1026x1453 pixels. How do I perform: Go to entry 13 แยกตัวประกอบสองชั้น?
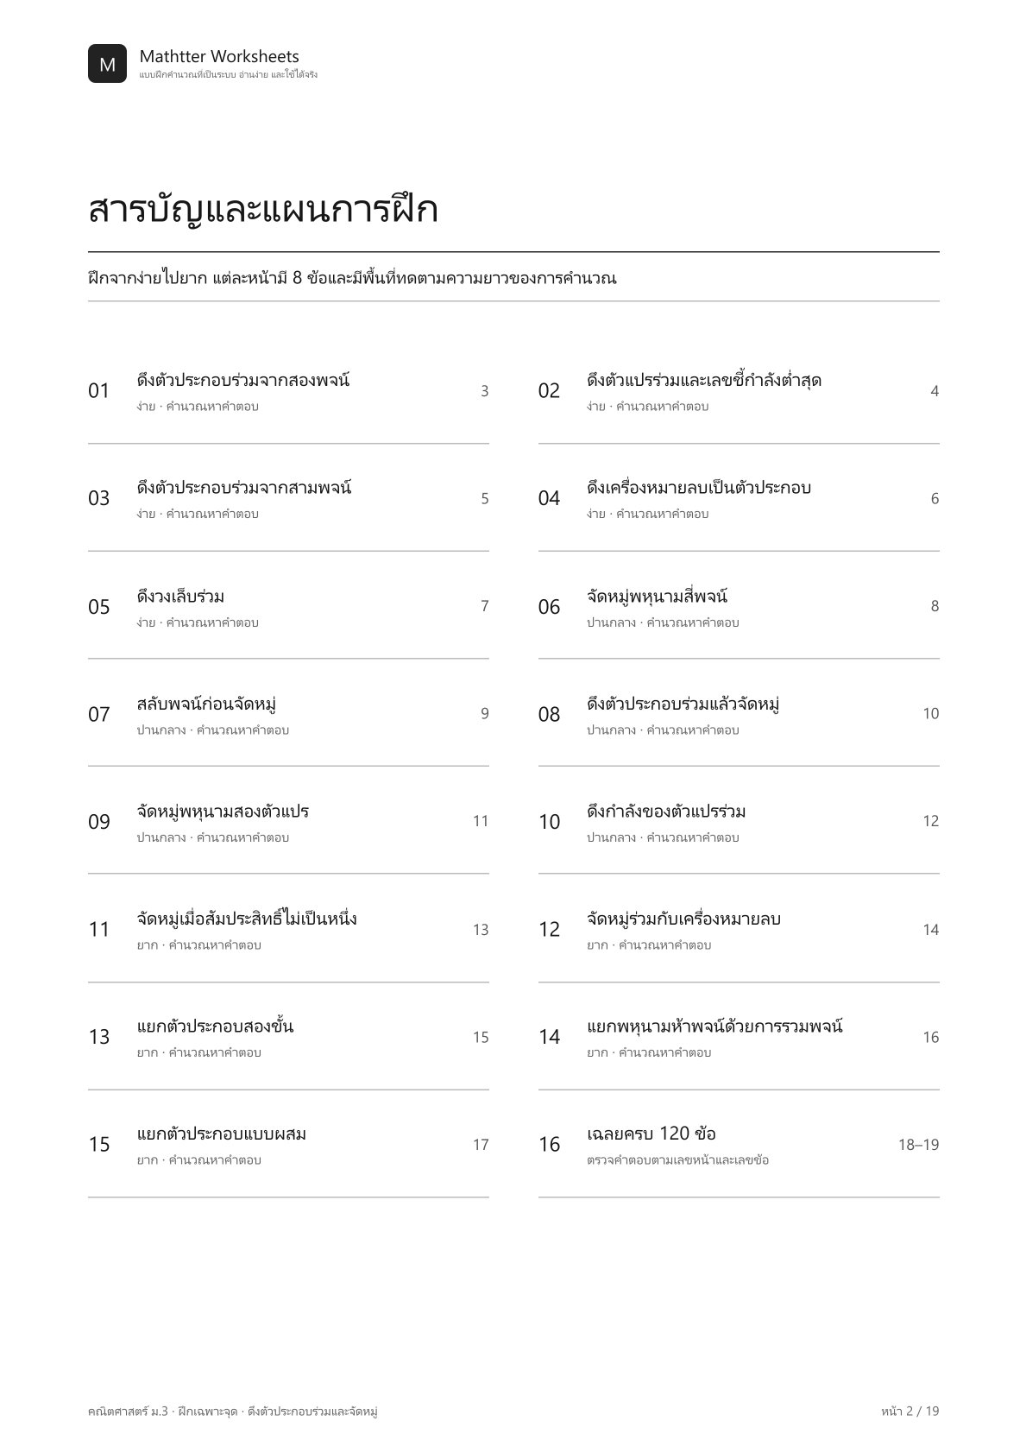pyautogui.click(x=288, y=1036)
